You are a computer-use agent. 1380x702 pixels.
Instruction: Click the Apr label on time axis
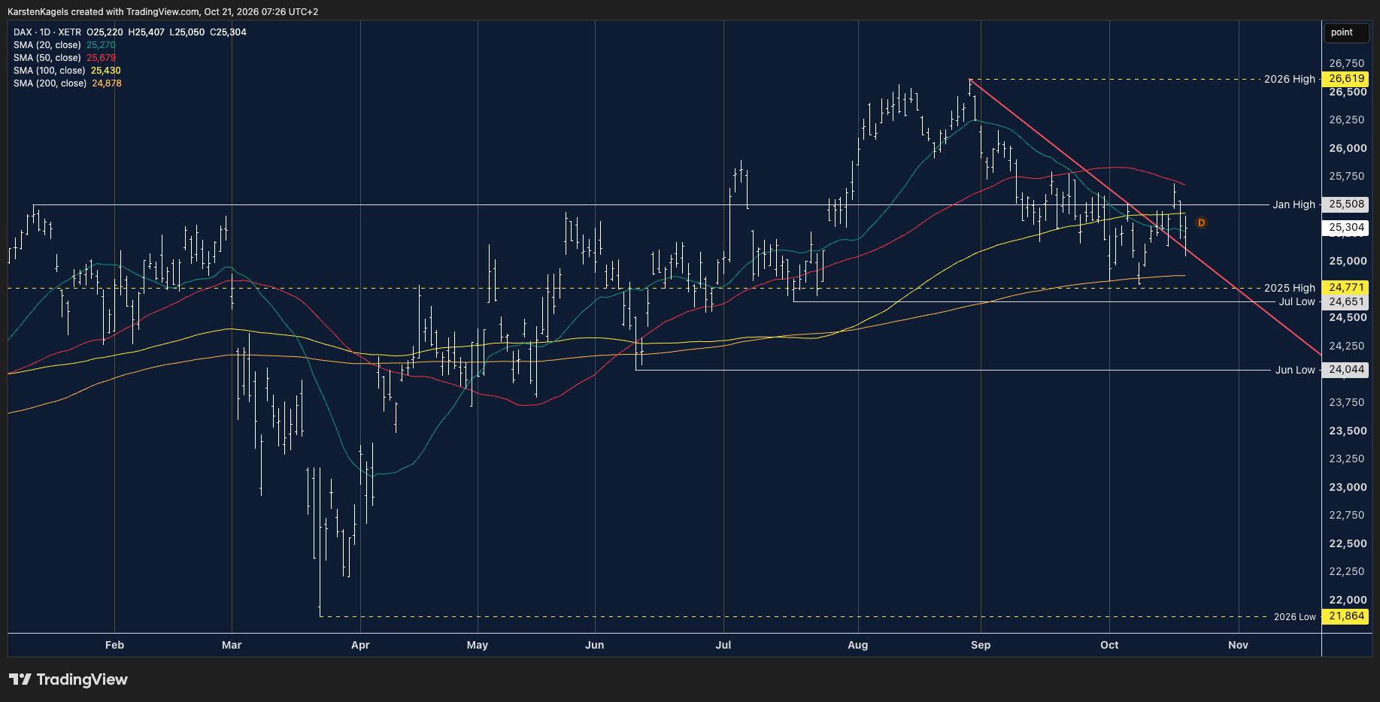click(x=360, y=645)
